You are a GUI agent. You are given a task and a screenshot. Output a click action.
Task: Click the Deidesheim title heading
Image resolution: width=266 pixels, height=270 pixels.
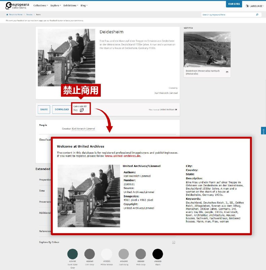point(112,32)
